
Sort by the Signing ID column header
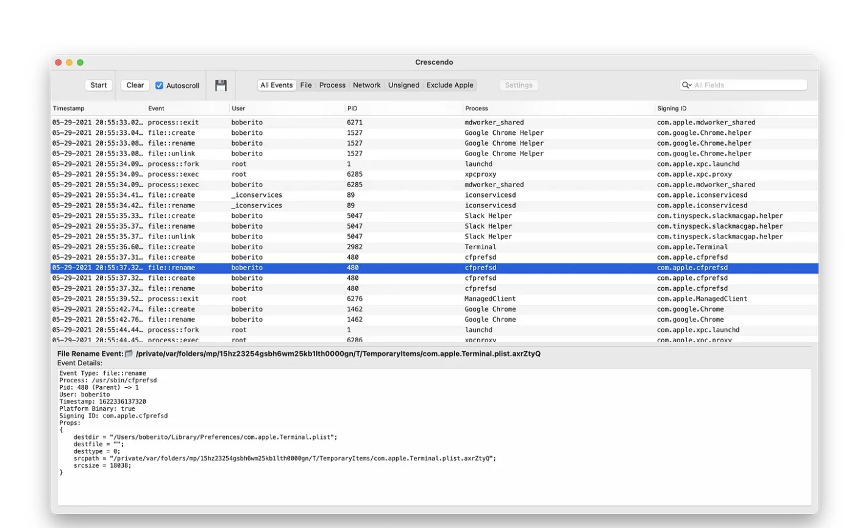[x=736, y=109]
